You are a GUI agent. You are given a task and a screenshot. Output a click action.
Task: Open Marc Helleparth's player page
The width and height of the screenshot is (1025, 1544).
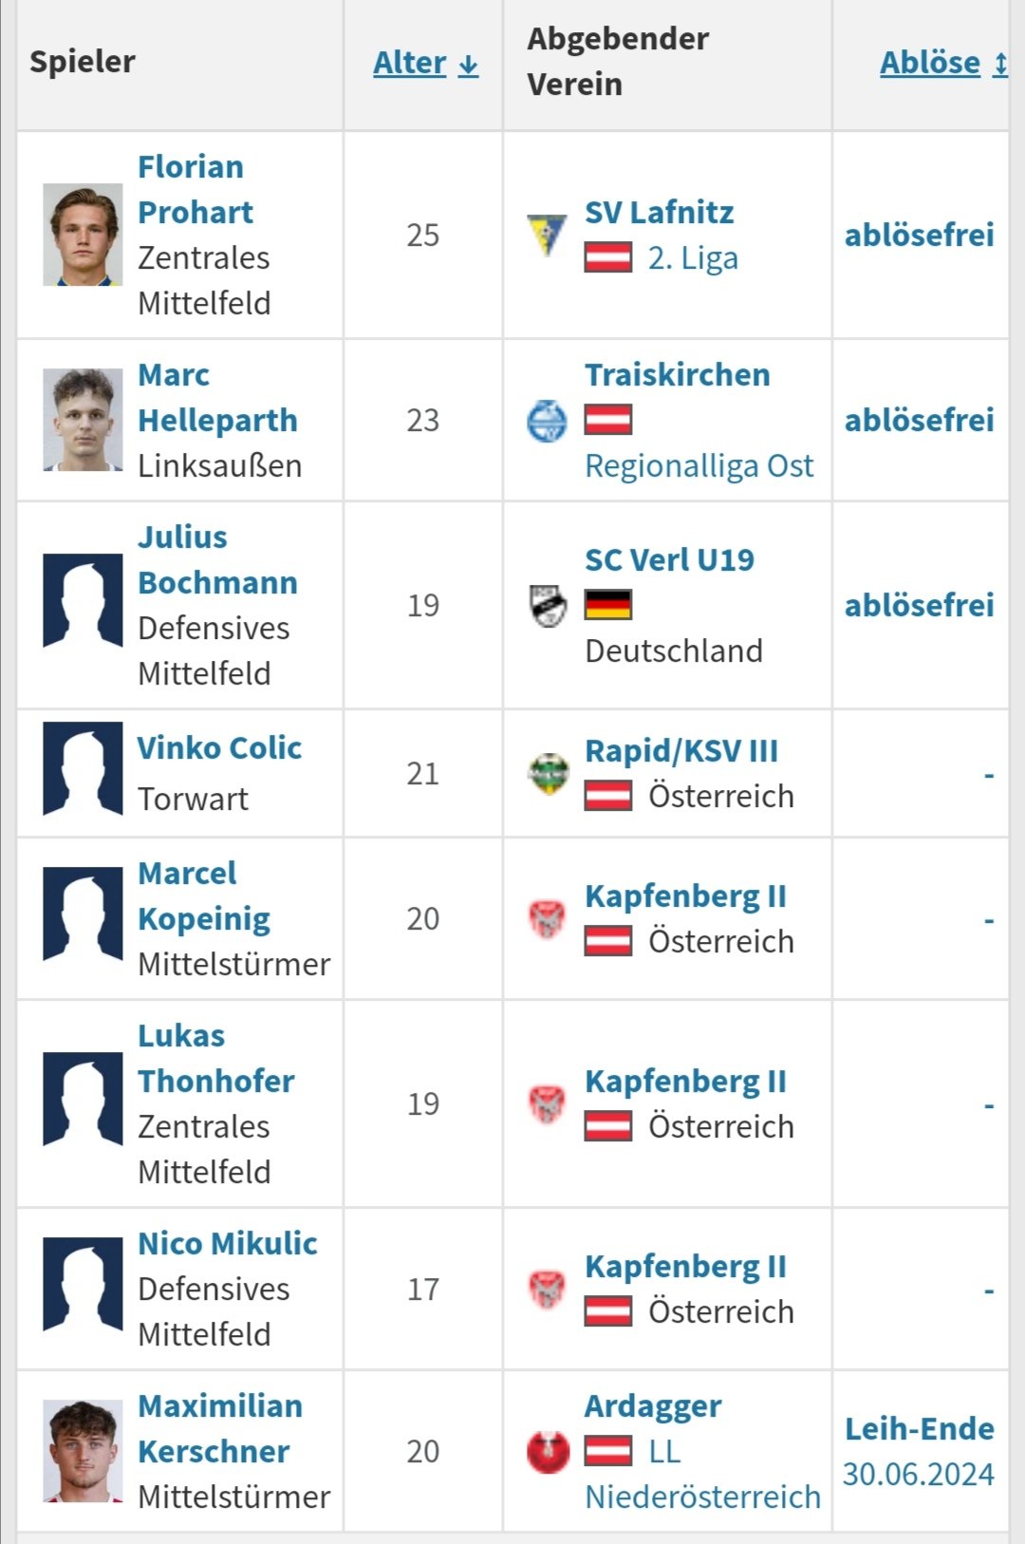click(217, 397)
